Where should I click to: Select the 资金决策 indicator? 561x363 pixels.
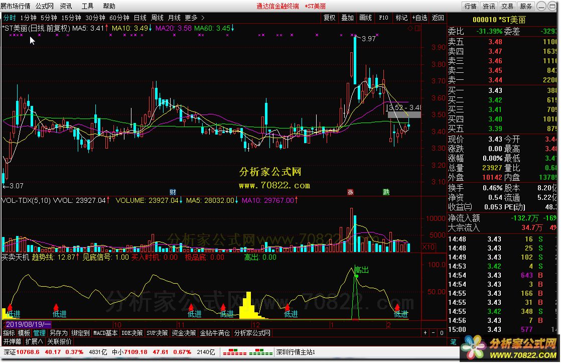point(184,333)
